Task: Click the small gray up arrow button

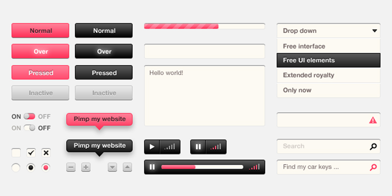Action: (x=127, y=168)
